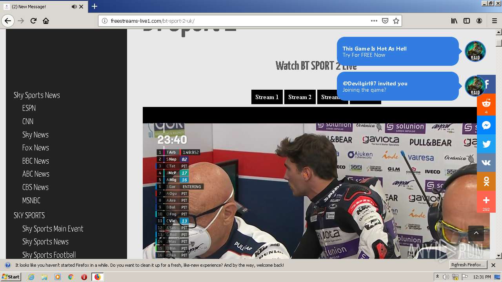The width and height of the screenshot is (502, 282).
Task: Open the Fox News channel link
Action: [x=36, y=148]
